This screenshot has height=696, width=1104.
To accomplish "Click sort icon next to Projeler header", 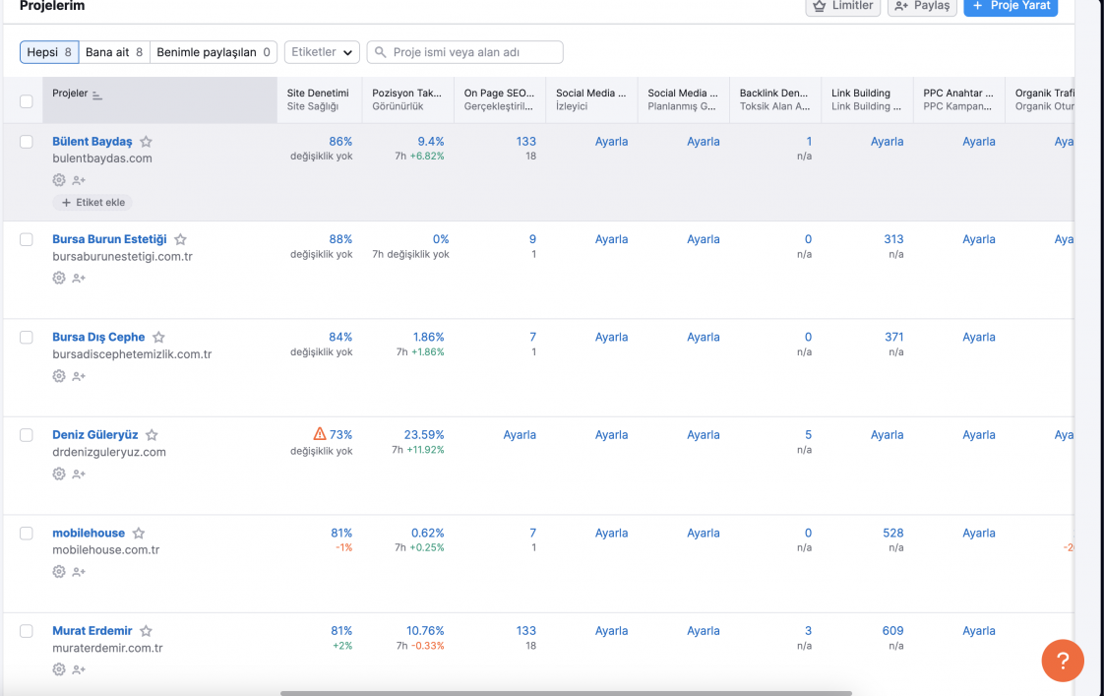I will [x=97, y=95].
